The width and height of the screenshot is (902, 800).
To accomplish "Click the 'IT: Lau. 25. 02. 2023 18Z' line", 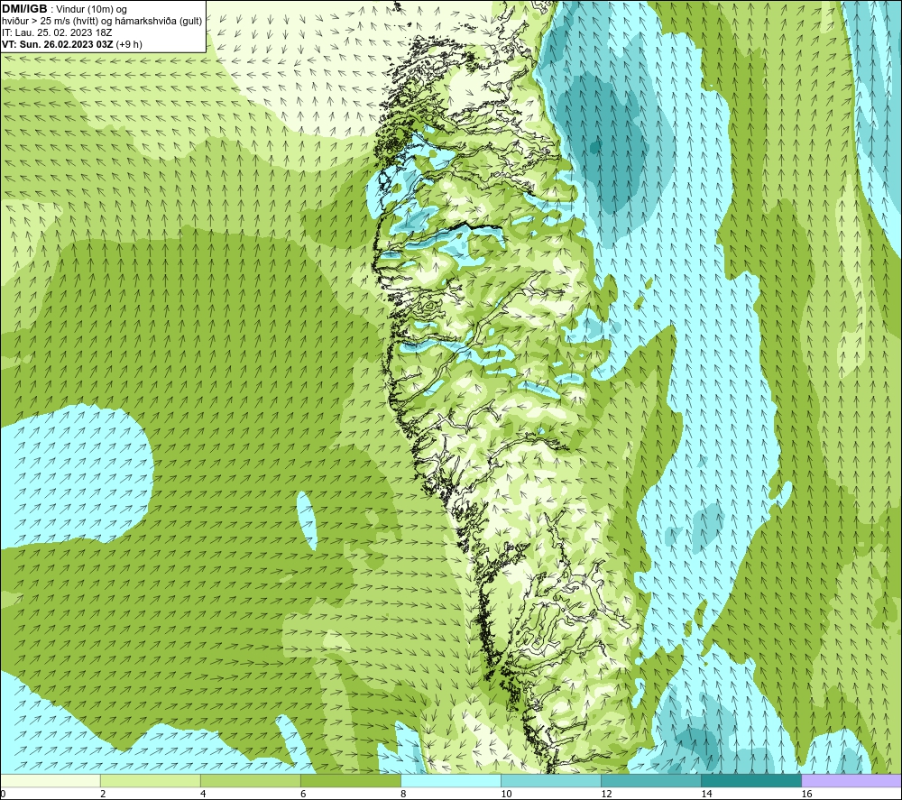I will 57,32.
